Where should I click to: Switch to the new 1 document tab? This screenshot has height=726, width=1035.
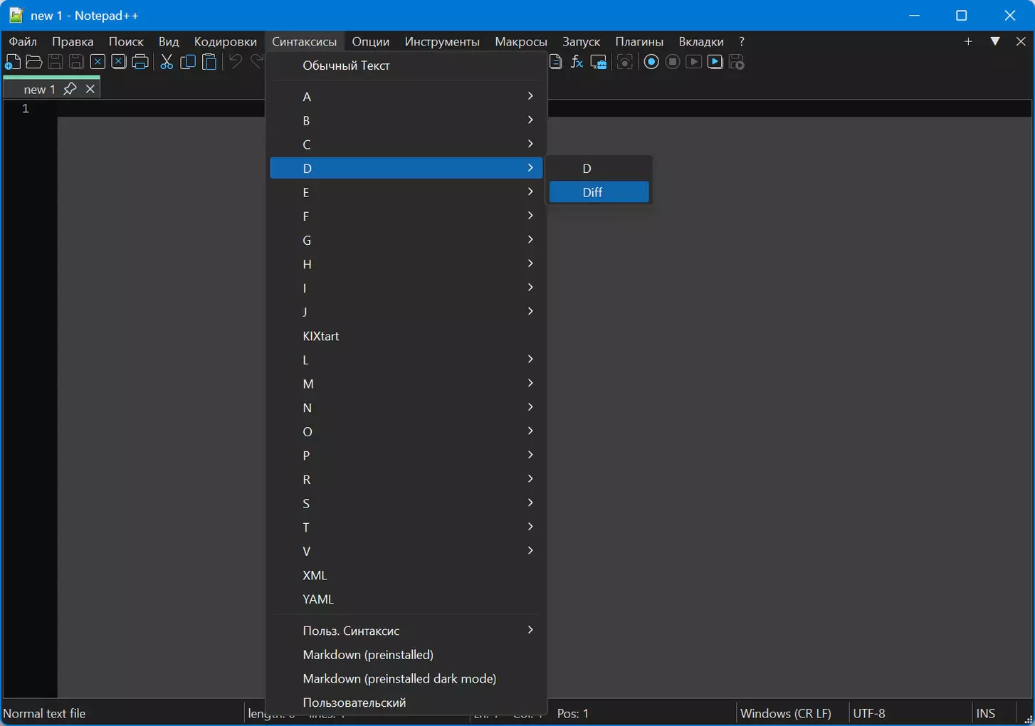[39, 89]
